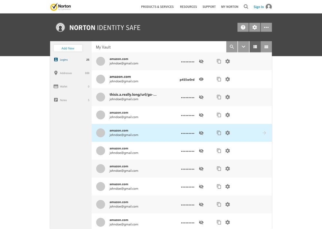Show password for thisis.a.really.long entry
This screenshot has width=322, height=229.
(x=201, y=97)
